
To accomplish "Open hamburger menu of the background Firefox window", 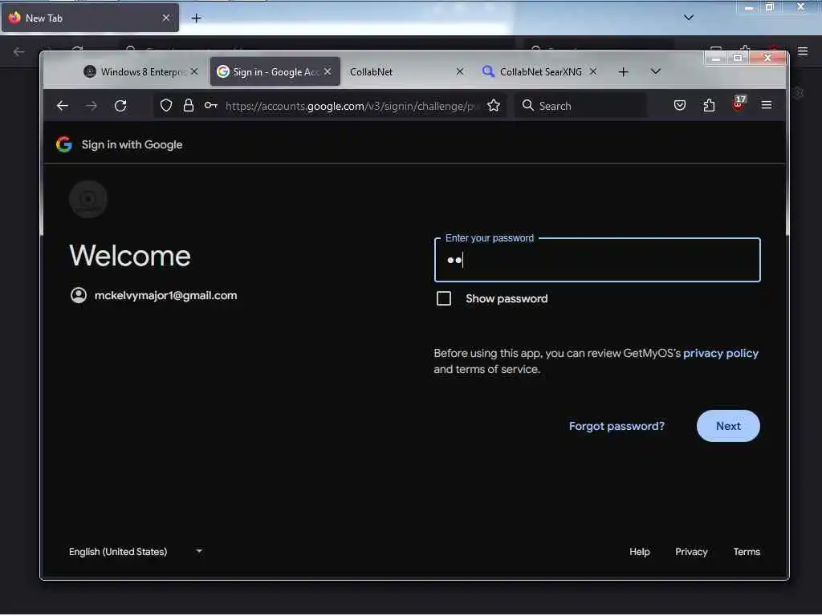I will point(803,51).
